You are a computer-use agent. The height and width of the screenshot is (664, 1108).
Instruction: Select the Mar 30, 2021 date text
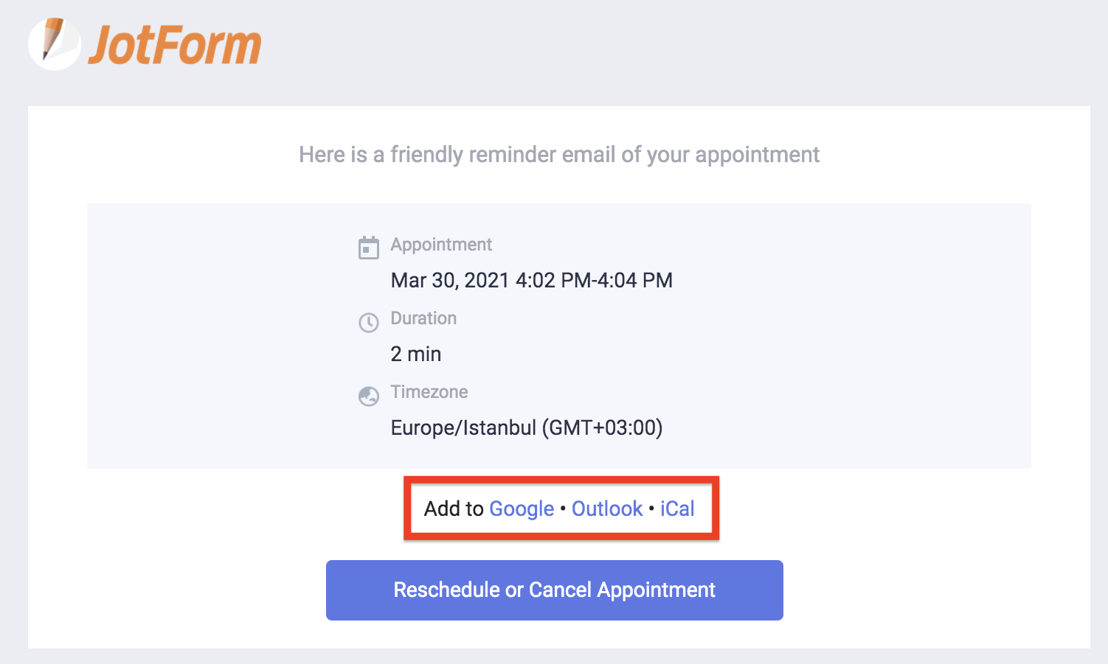(450, 281)
